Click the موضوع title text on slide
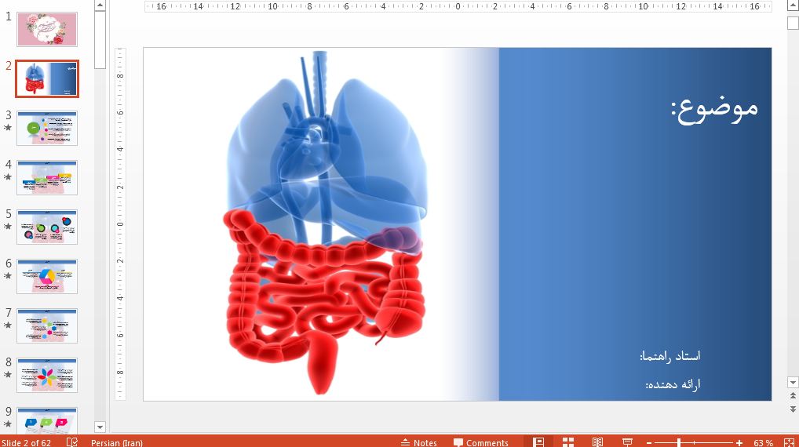This screenshot has height=447, width=799. coord(714,108)
